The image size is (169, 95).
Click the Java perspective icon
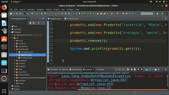click(x=166, y=13)
